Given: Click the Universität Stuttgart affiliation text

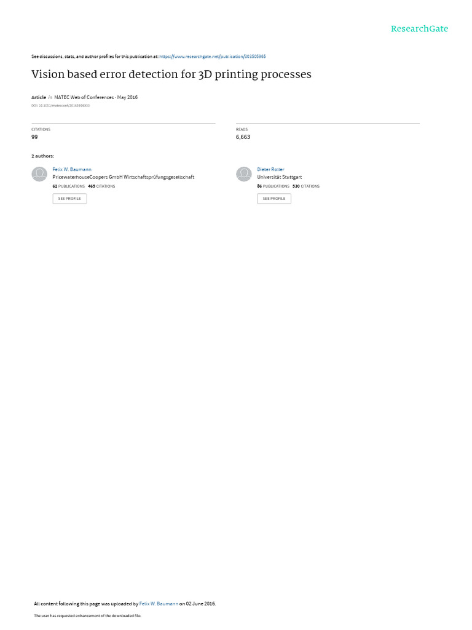Looking at the screenshot, I should click(280, 177).
